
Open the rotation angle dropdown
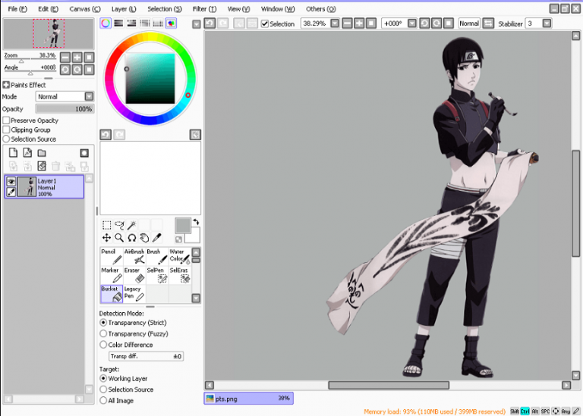[412, 23]
